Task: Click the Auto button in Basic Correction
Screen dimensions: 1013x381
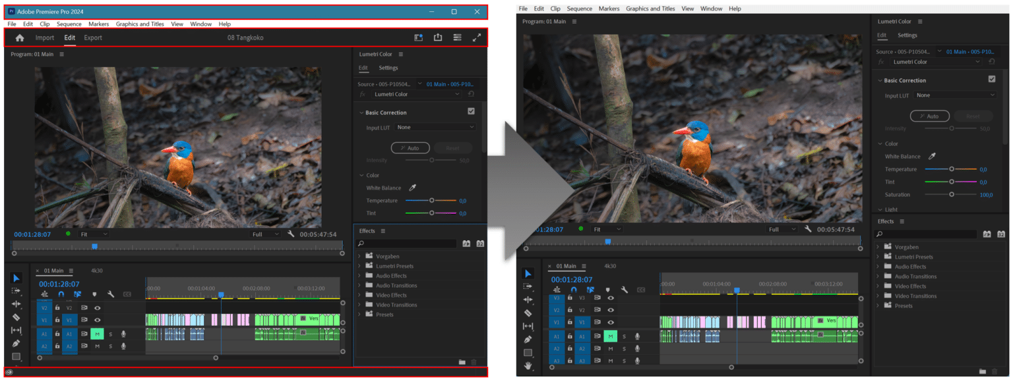Action: pos(410,148)
